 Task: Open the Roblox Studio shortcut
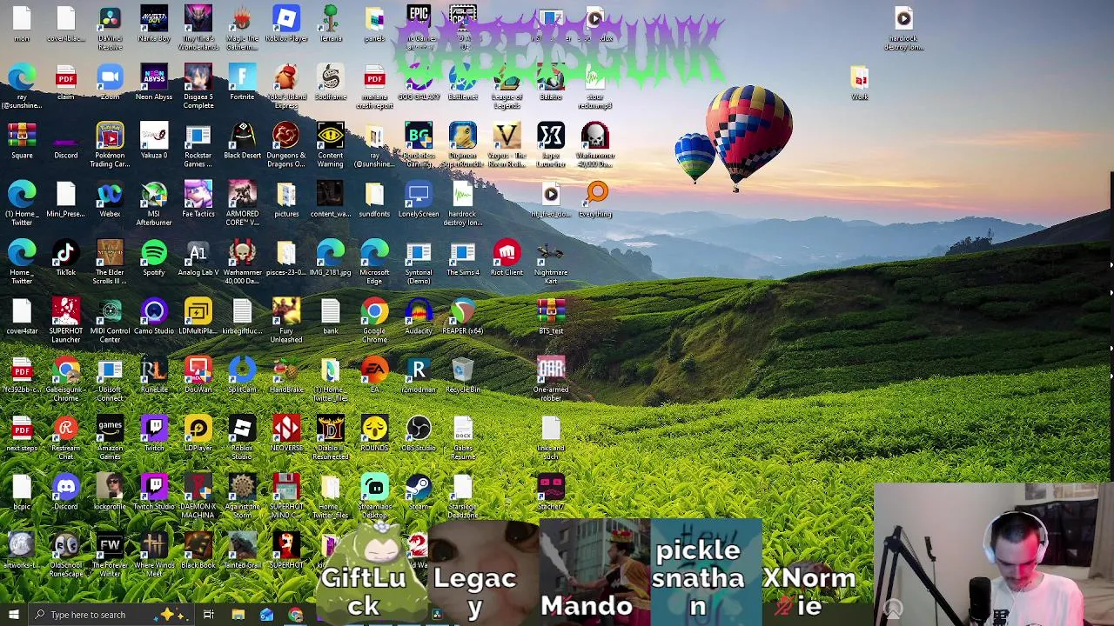pyautogui.click(x=242, y=437)
